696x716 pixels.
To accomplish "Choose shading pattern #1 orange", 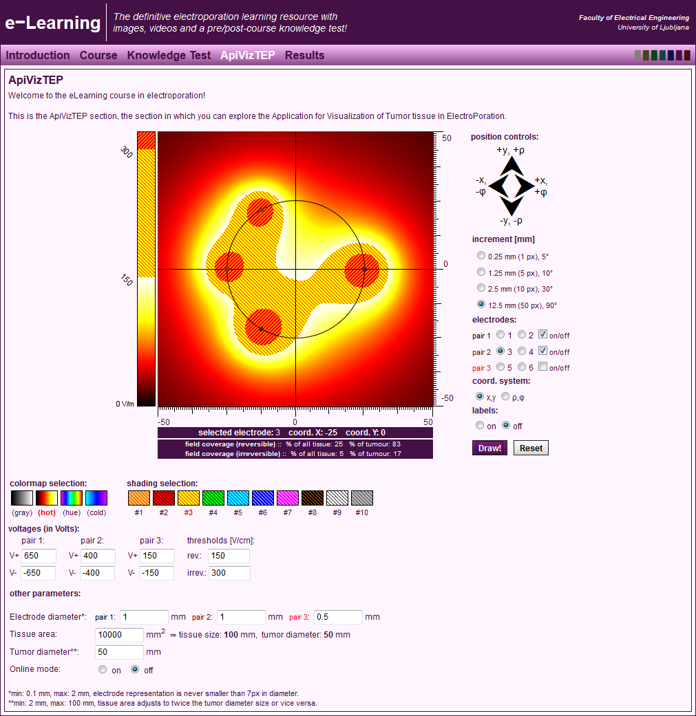I will [139, 498].
